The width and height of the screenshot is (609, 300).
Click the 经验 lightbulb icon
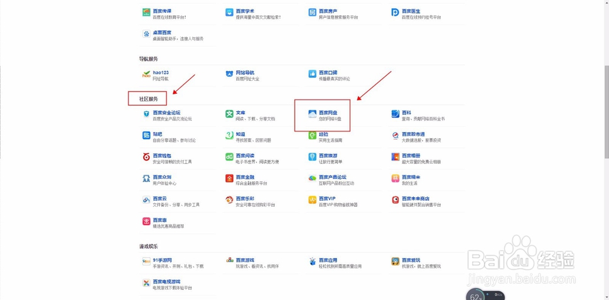pyautogui.click(x=312, y=136)
